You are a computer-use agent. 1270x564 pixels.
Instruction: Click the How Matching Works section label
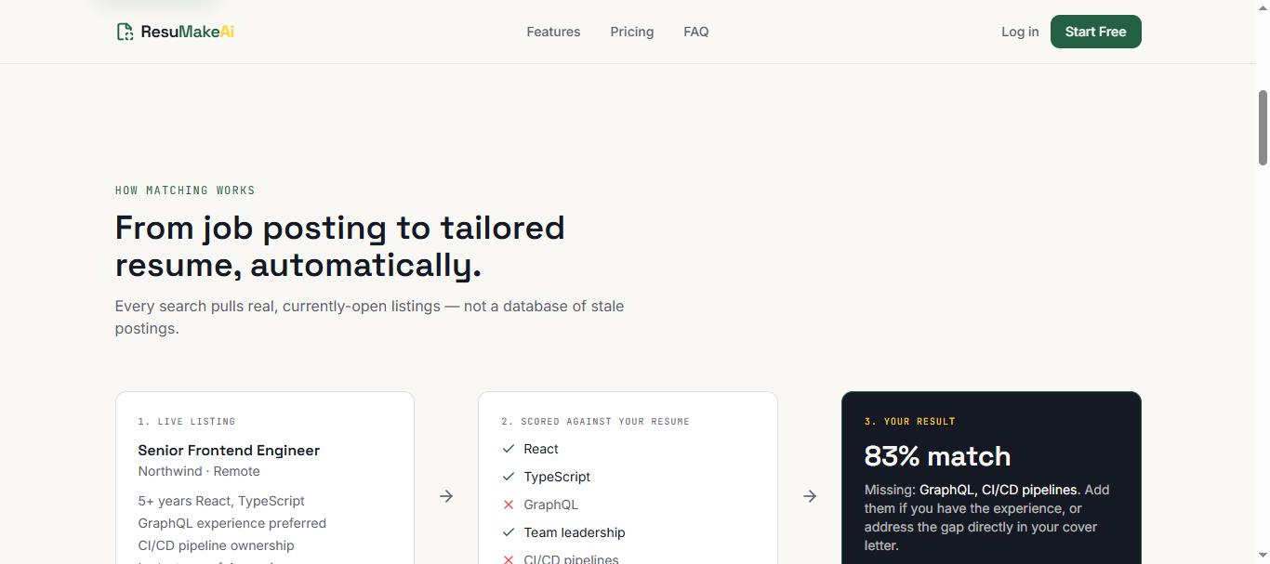click(x=185, y=190)
